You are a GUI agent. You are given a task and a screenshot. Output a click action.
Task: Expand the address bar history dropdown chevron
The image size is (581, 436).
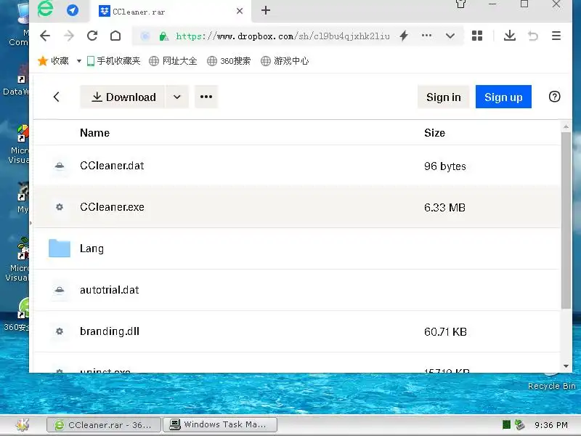450,36
